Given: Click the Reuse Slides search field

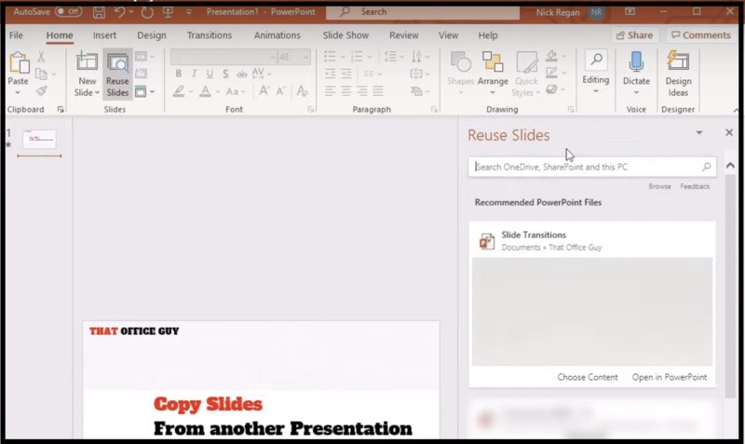Looking at the screenshot, I should tap(592, 168).
